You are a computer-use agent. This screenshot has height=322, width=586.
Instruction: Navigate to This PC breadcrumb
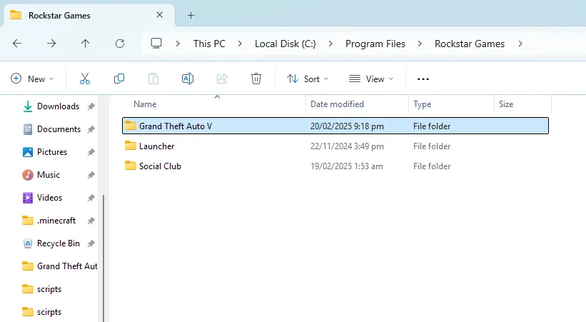coord(209,44)
